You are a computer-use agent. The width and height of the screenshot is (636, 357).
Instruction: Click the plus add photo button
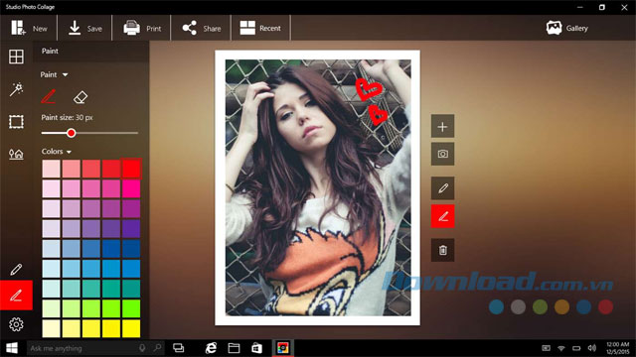[x=442, y=127]
